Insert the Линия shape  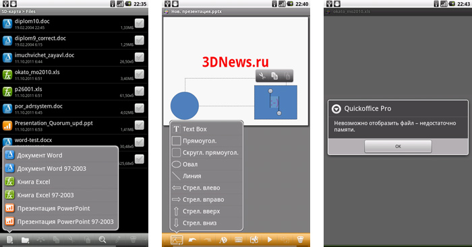click(x=206, y=176)
